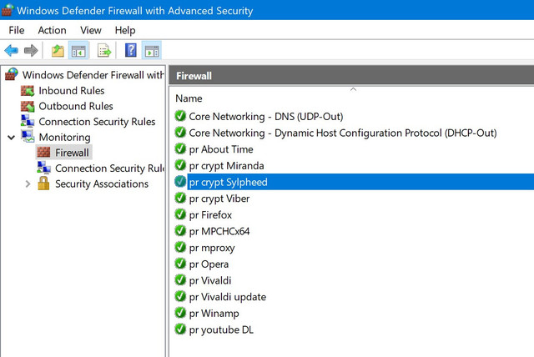Click the Back arrow toolbar icon
The width and height of the screenshot is (534, 357).
(11, 51)
